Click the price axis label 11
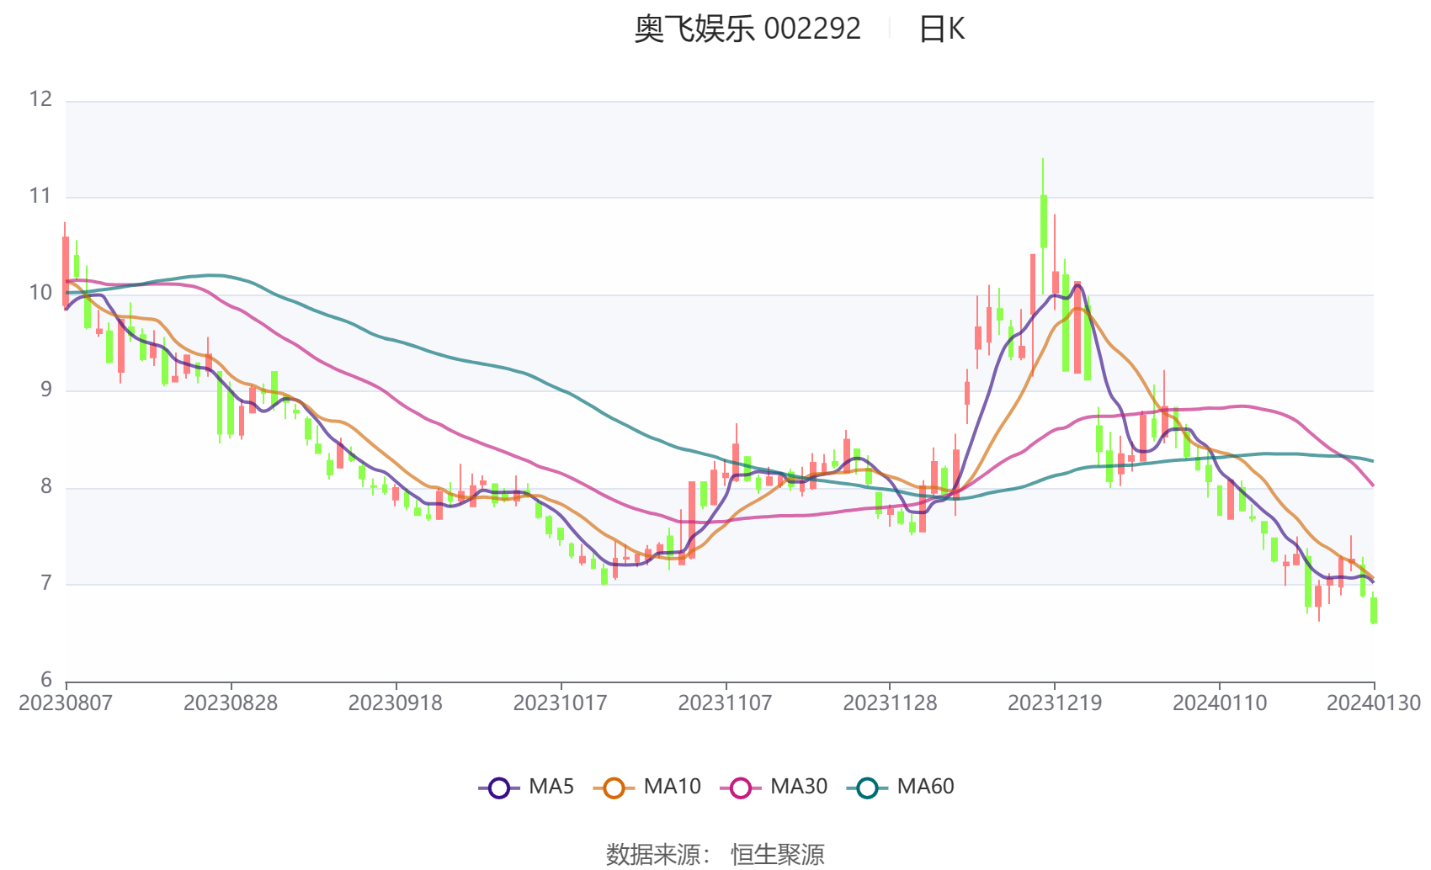The height and width of the screenshot is (870, 1431). [x=40, y=196]
